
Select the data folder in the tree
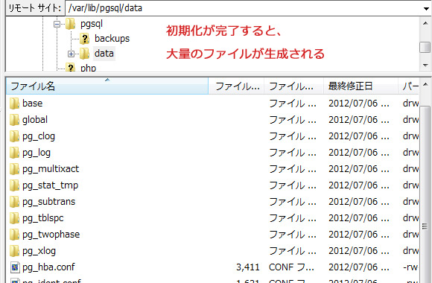pyautogui.click(x=104, y=53)
